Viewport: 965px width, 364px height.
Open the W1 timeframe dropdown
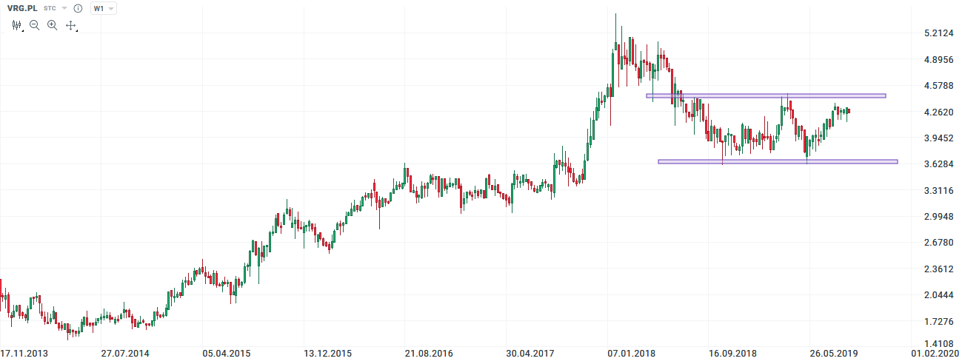[103, 8]
